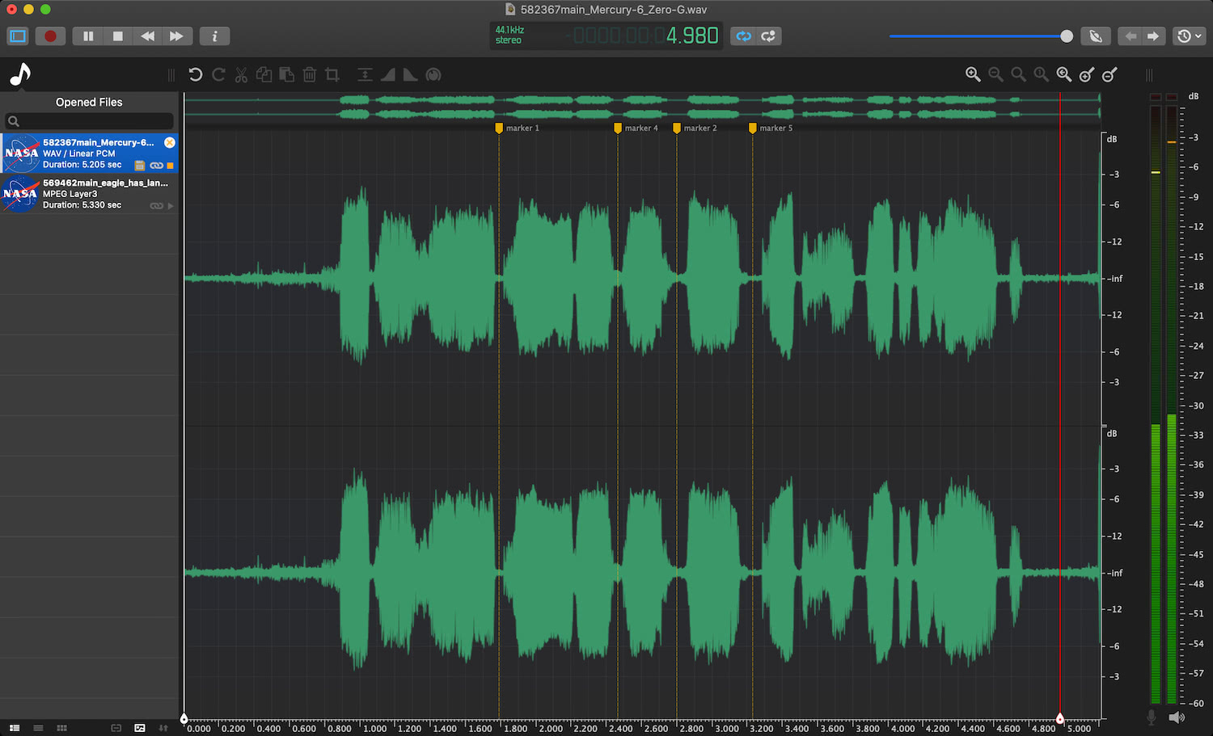Adjust the playback volume slider
The width and height of the screenshot is (1213, 736).
coord(981,36)
